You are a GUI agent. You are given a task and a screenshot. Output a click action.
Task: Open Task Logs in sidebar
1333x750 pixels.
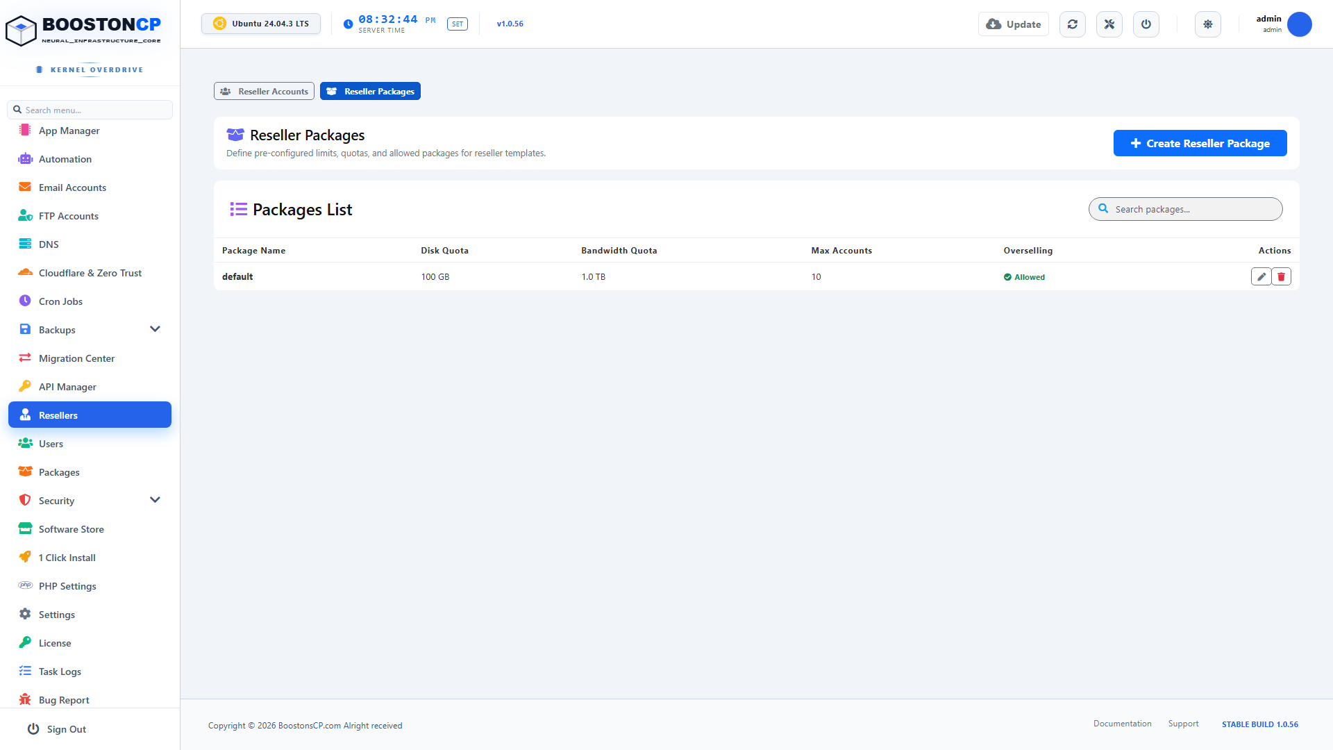tap(90, 672)
